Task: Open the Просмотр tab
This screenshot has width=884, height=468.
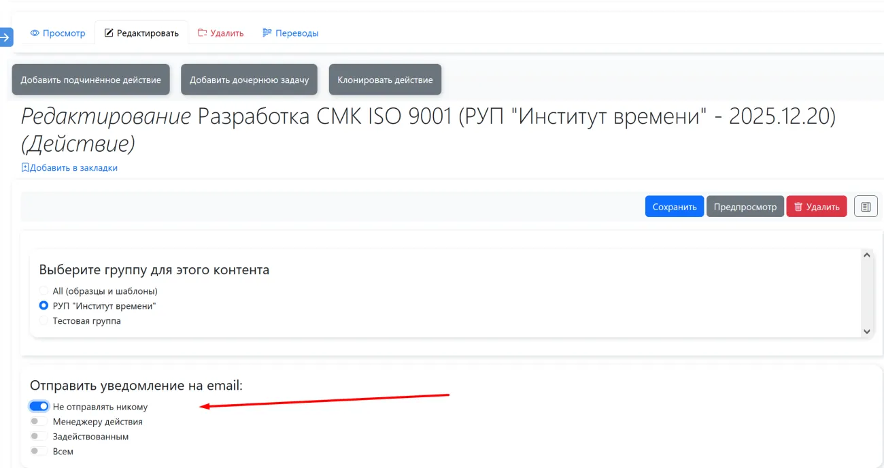Action: [x=58, y=33]
